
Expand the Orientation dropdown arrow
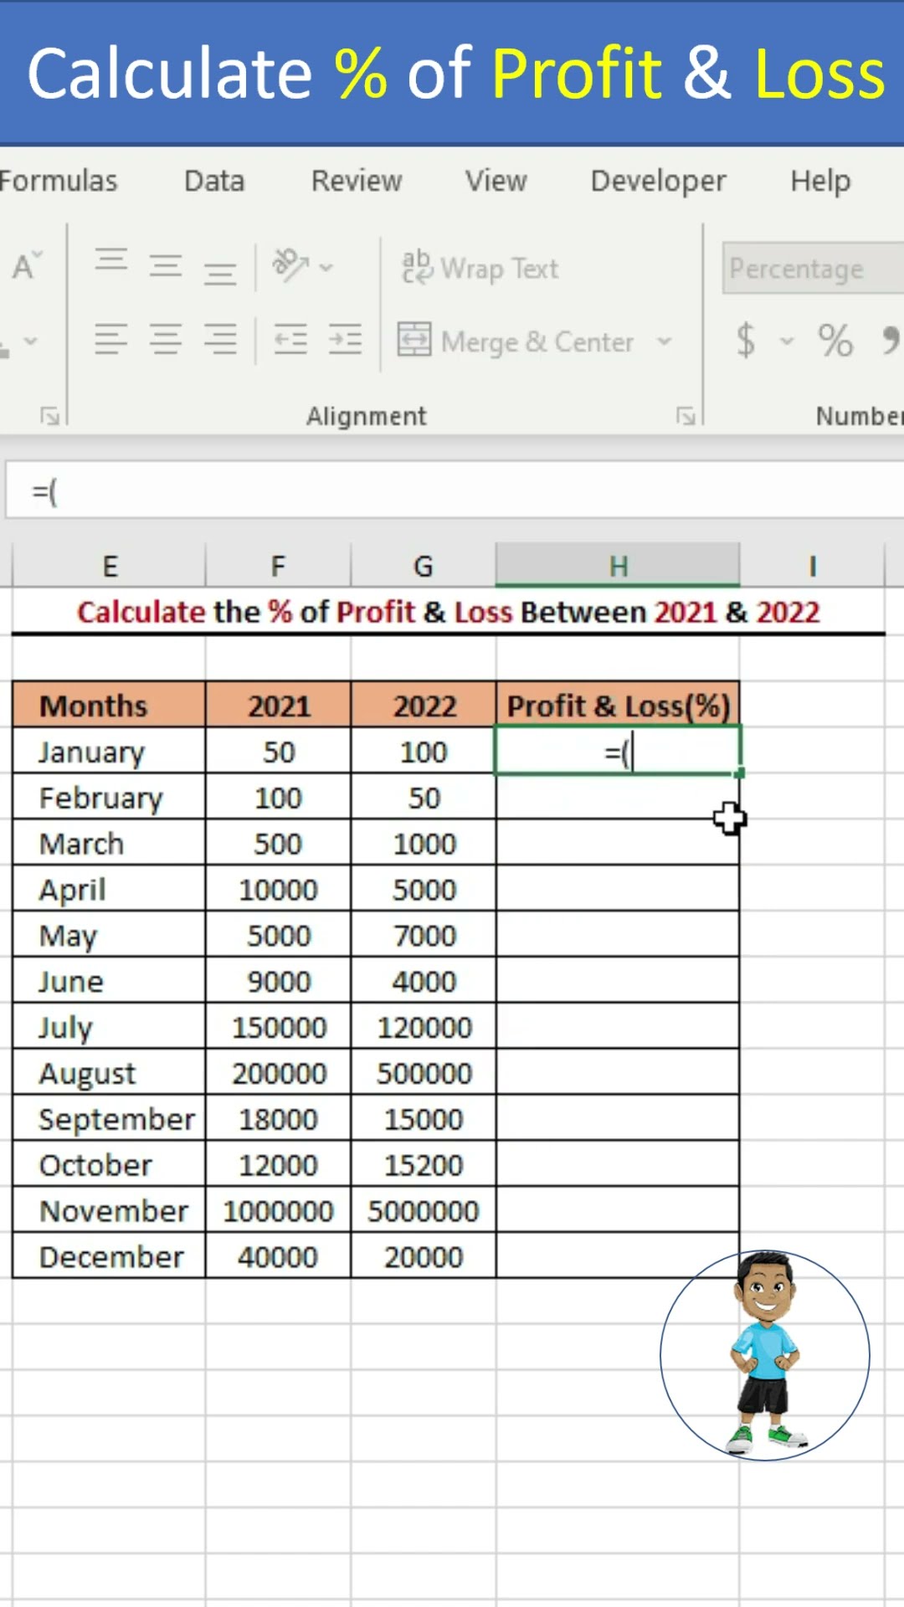tap(326, 268)
